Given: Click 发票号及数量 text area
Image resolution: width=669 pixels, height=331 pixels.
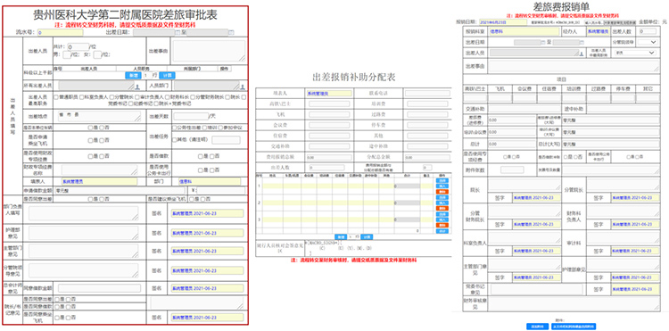Looking at the screenshot, I should (611, 170).
